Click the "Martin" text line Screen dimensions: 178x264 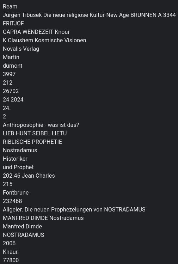point(11,57)
